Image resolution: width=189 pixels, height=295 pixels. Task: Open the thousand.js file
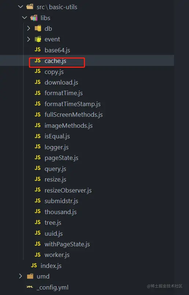pyautogui.click(x=60, y=212)
